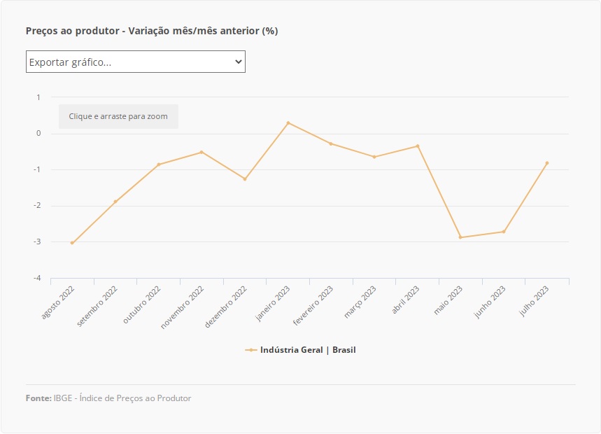Click the abril 2023 data point
Viewport: 601px width, 434px height.
[418, 146]
